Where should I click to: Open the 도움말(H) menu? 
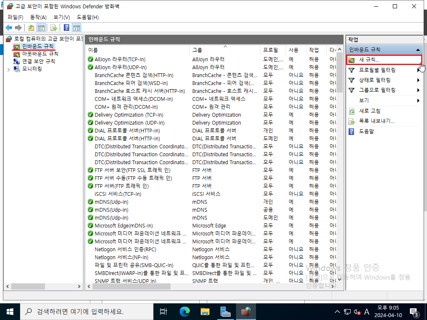tap(88, 17)
